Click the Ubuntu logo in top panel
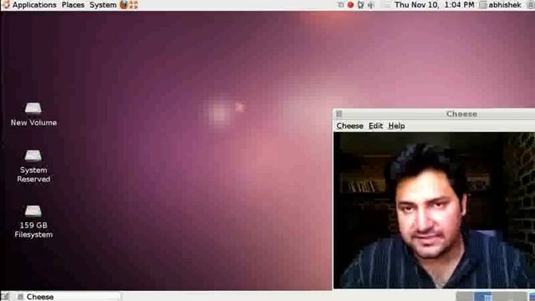The height and width of the screenshot is (301, 535). click(x=6, y=5)
